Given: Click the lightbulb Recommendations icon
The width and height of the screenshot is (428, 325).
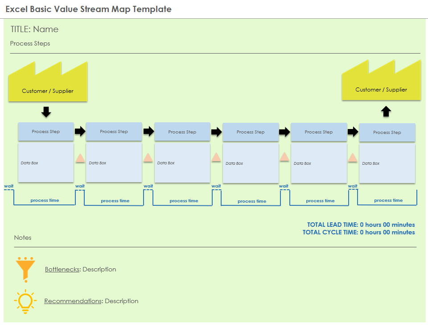Looking at the screenshot, I should point(25,301).
